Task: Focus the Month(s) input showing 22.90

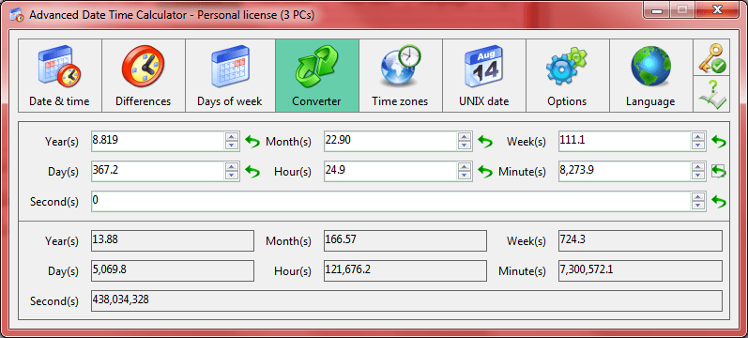Action: [390, 142]
